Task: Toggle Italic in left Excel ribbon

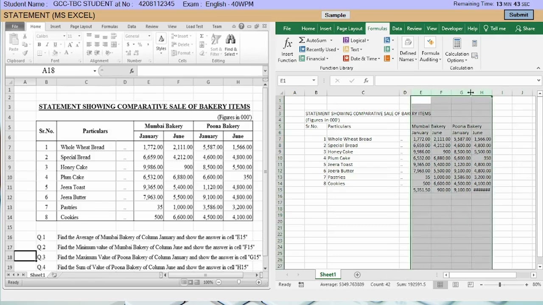Action: tap(47, 44)
